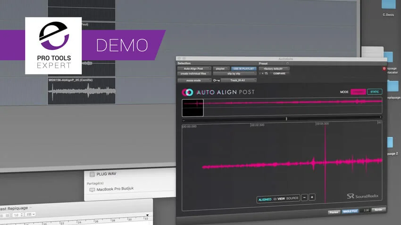
Task: Click the 00:02.500 timeline marker
Action: pyautogui.click(x=257, y=125)
